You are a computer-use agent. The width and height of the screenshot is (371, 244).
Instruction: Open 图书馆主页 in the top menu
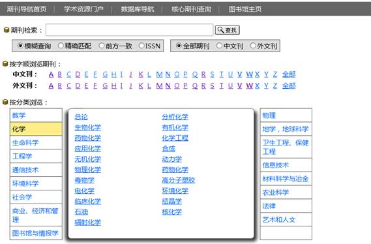pyautogui.click(x=245, y=9)
